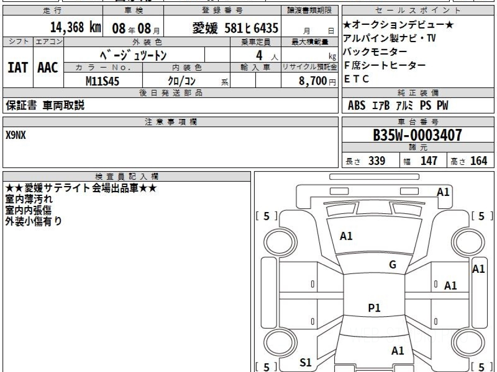Select the P1 mark on the car roof

tap(374, 308)
